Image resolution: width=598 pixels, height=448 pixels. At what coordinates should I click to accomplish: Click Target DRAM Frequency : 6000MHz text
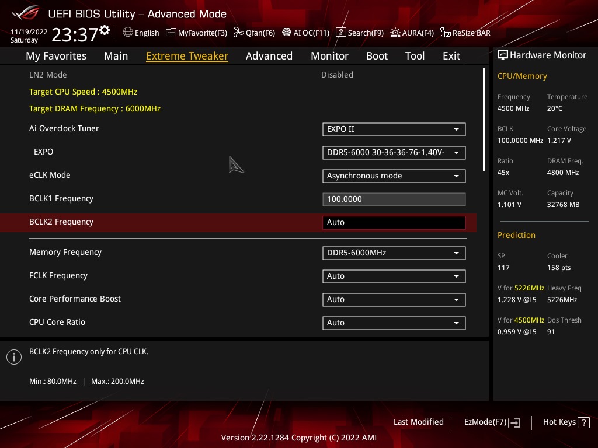[x=95, y=108]
